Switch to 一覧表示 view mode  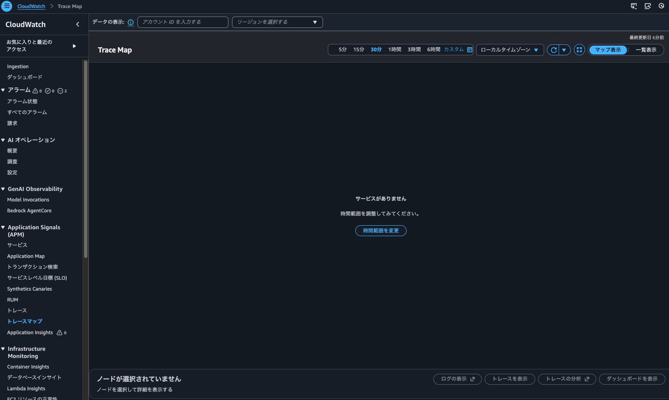coord(646,50)
